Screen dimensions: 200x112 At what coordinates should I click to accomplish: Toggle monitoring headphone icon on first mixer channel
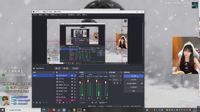coord(84,98)
